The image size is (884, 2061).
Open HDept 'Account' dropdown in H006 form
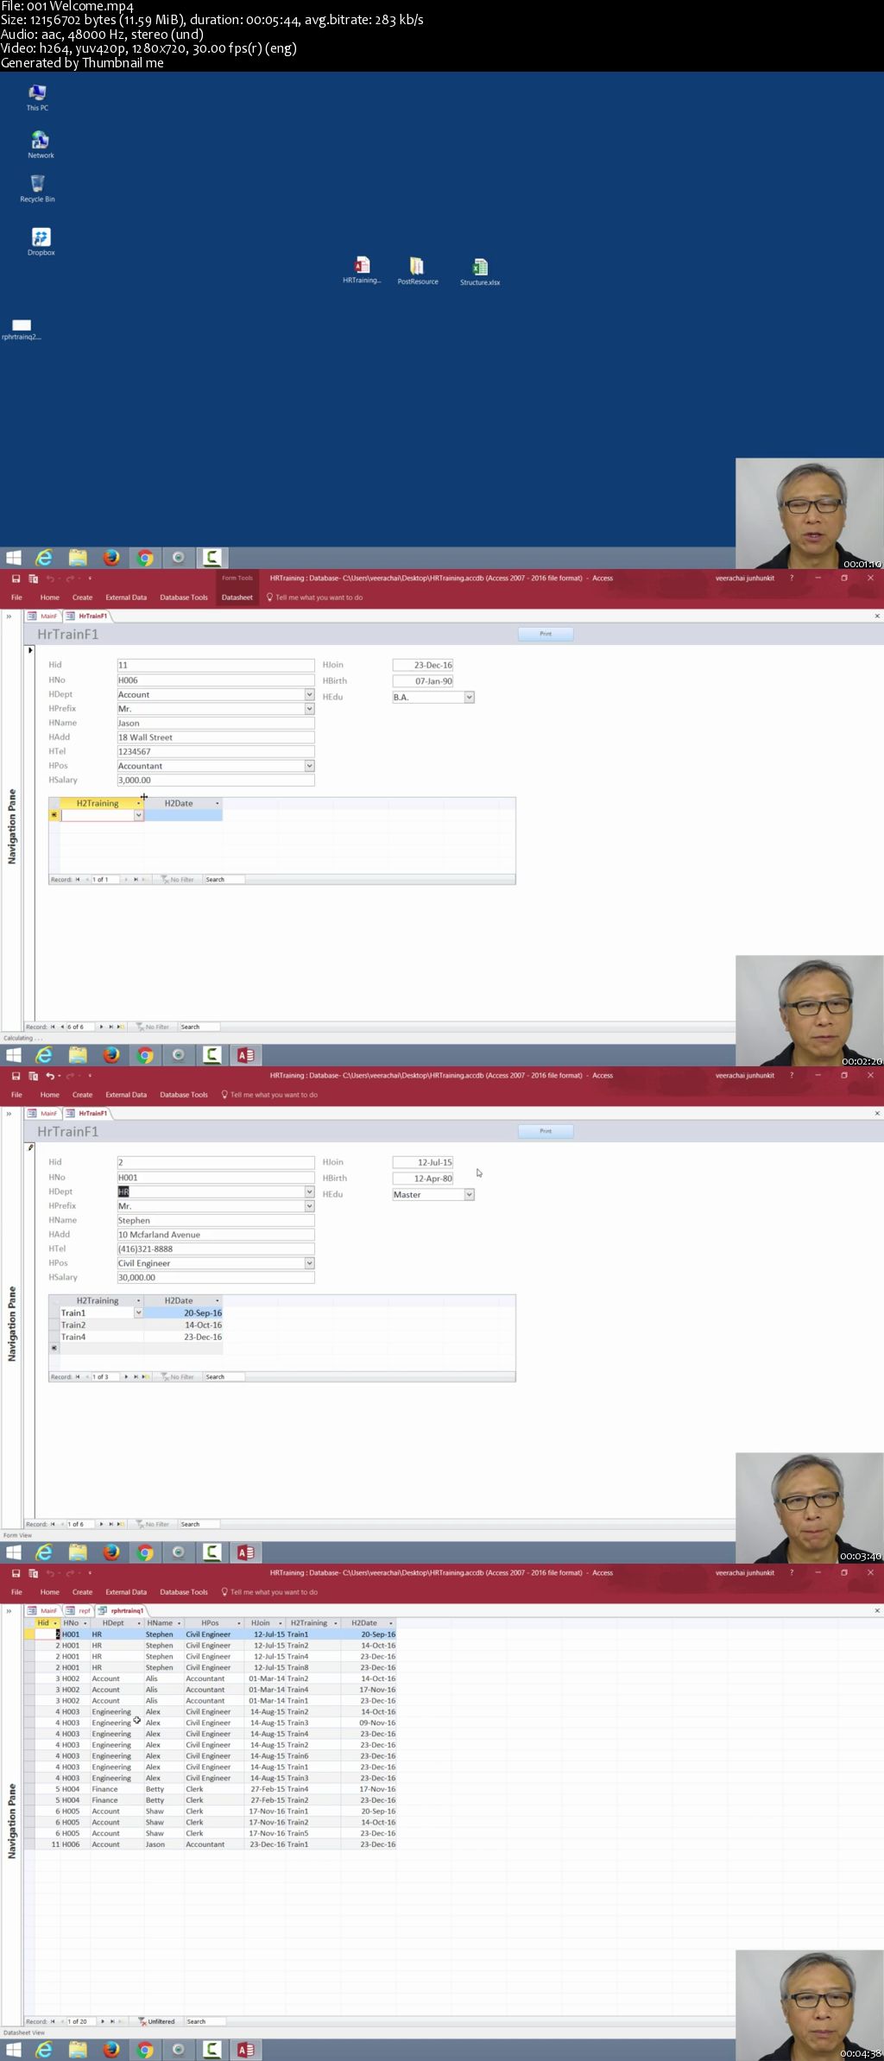[309, 694]
